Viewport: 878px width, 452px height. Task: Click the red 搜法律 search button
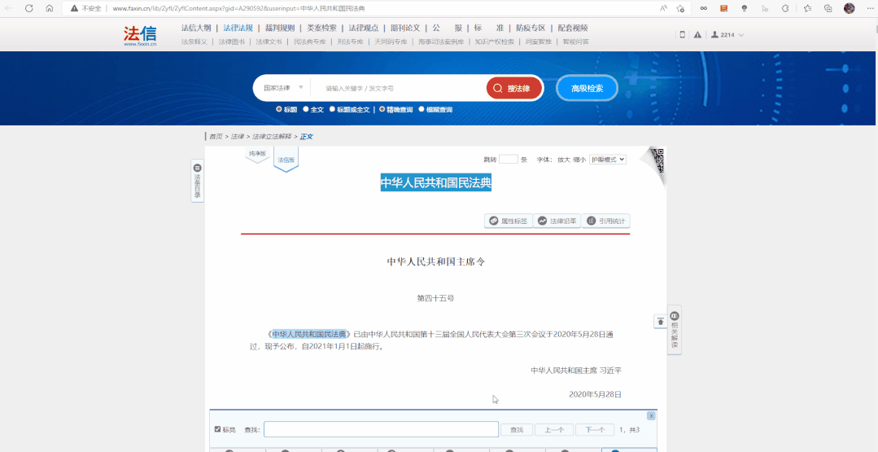tap(514, 88)
